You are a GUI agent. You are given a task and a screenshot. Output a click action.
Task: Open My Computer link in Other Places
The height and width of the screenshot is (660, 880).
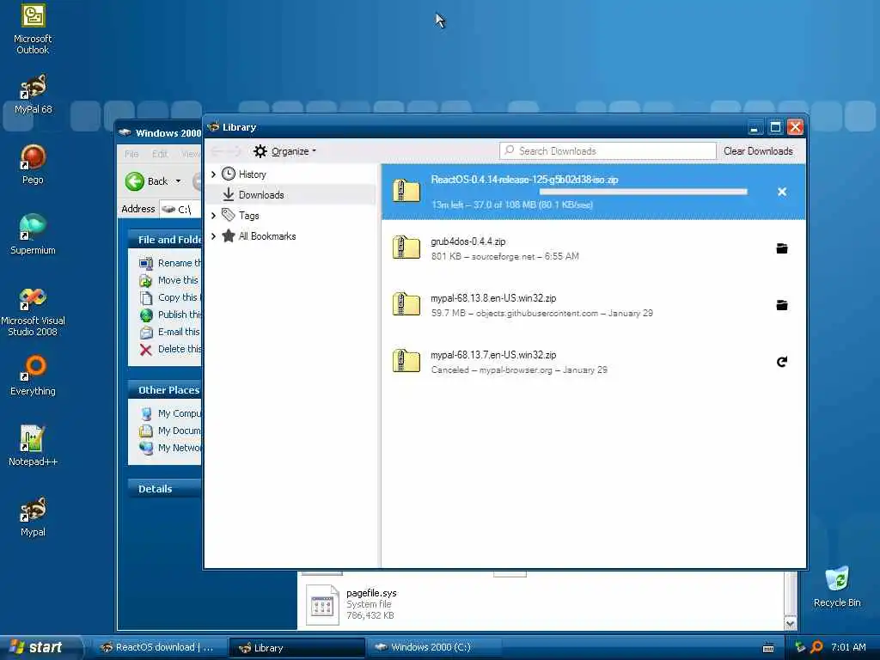[171, 413]
